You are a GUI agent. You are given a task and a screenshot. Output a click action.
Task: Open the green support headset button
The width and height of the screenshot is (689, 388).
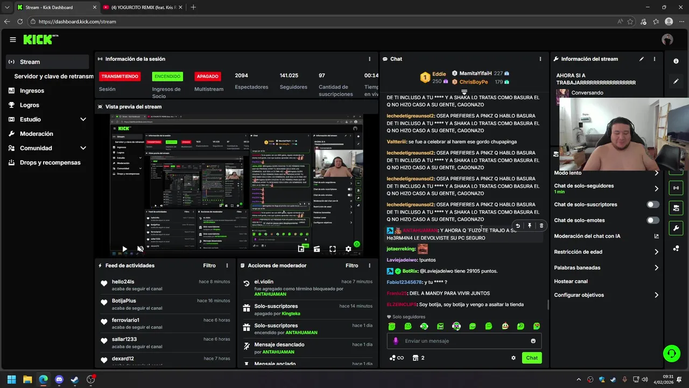point(672,354)
